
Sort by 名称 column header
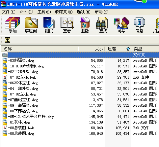40,49
